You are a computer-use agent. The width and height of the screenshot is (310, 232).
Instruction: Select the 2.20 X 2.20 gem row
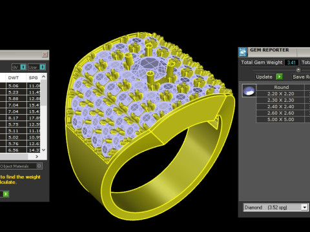coord(280,93)
